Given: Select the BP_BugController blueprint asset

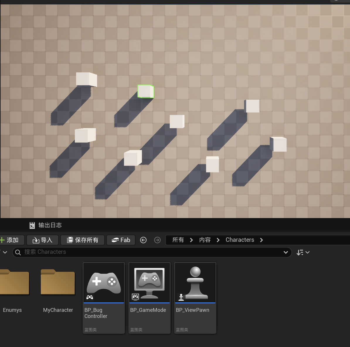Looking at the screenshot, I should 104,297.
